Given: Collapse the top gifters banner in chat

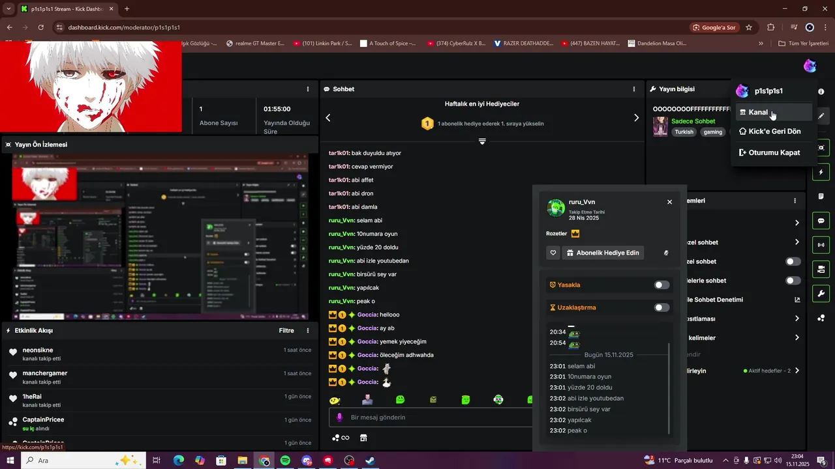Looking at the screenshot, I should point(482,141).
